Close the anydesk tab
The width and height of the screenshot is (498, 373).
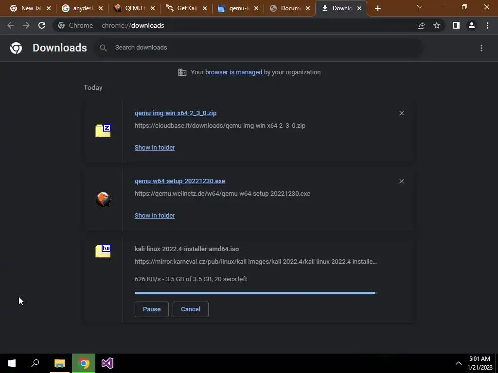tap(101, 8)
